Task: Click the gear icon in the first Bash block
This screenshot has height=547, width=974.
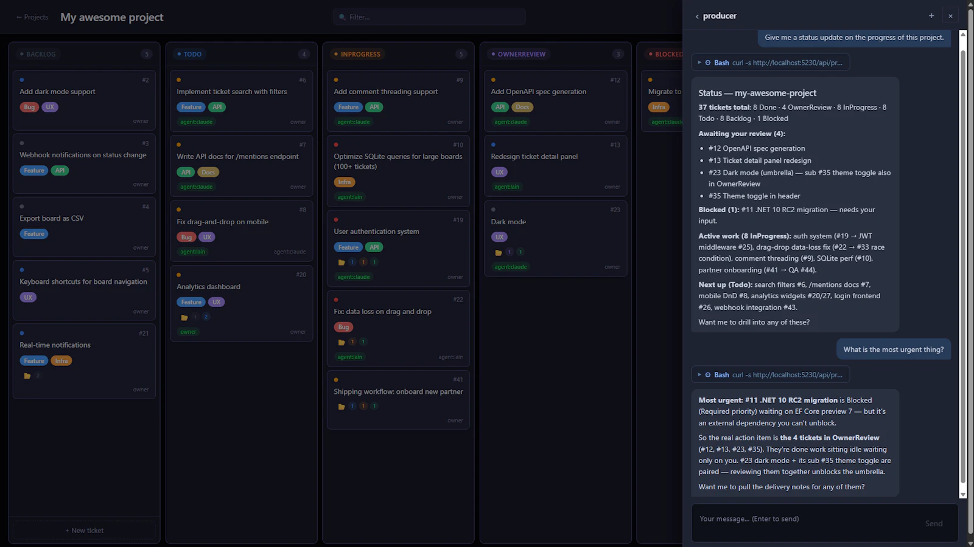Action: 708,63
